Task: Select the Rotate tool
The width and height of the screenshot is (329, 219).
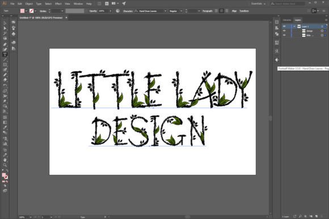Action: pos(5,85)
